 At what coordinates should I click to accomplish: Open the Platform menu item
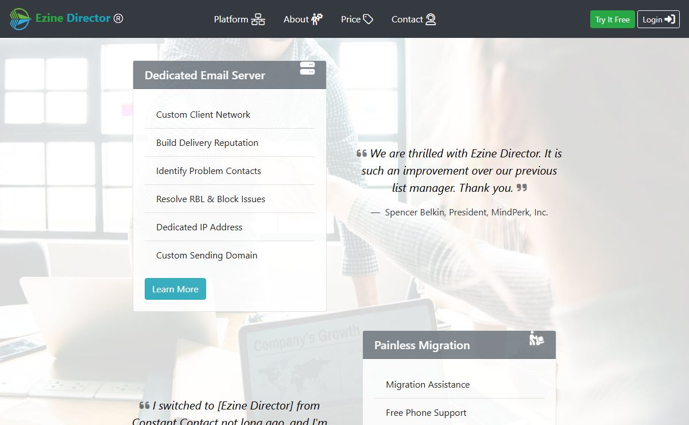pos(239,20)
